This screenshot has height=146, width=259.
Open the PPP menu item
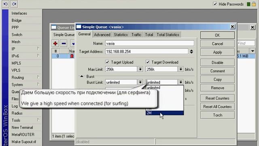coord(25,28)
